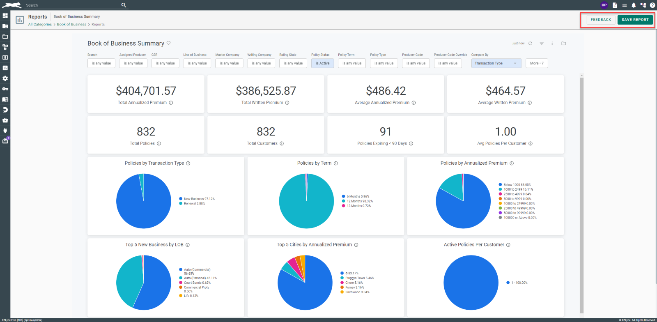Click the Reports page bar chart icon
Viewport: 657px width, 322px height.
point(20,20)
